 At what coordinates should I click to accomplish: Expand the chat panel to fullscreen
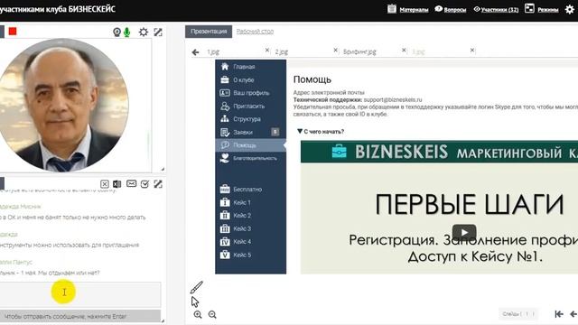pos(158,184)
